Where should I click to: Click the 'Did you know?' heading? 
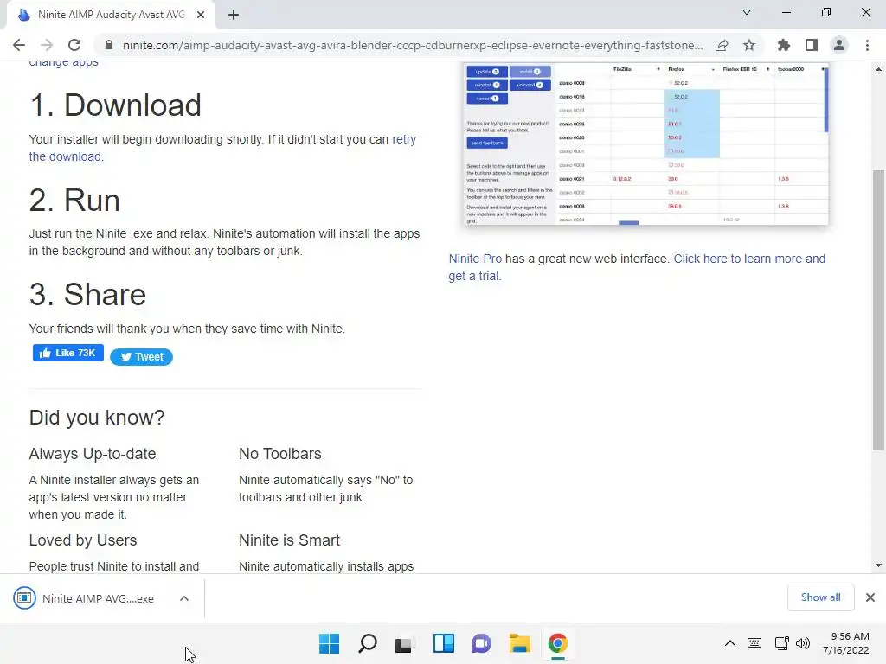click(x=97, y=418)
